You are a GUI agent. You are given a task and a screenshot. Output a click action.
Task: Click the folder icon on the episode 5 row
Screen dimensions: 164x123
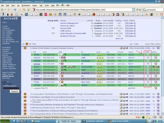[x=121, y=105]
